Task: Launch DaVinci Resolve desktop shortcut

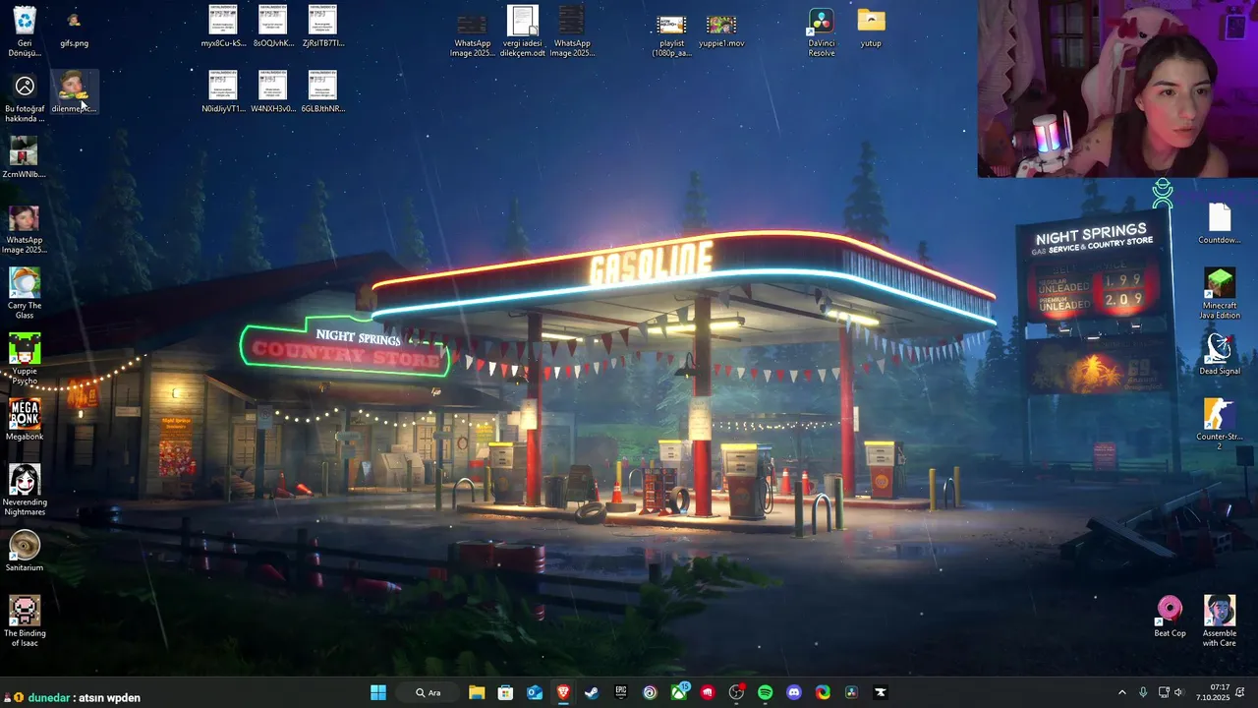Action: (x=821, y=33)
